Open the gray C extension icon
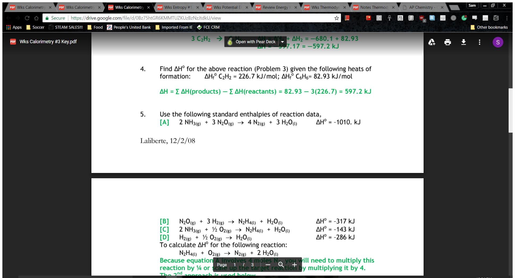 pos(379,18)
